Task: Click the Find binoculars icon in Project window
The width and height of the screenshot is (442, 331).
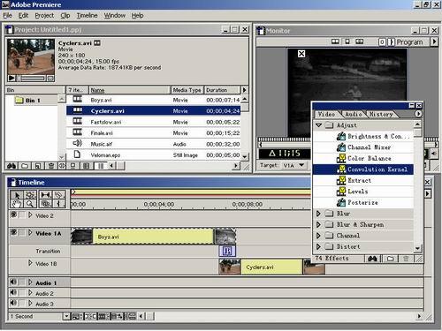Action: (x=11, y=166)
